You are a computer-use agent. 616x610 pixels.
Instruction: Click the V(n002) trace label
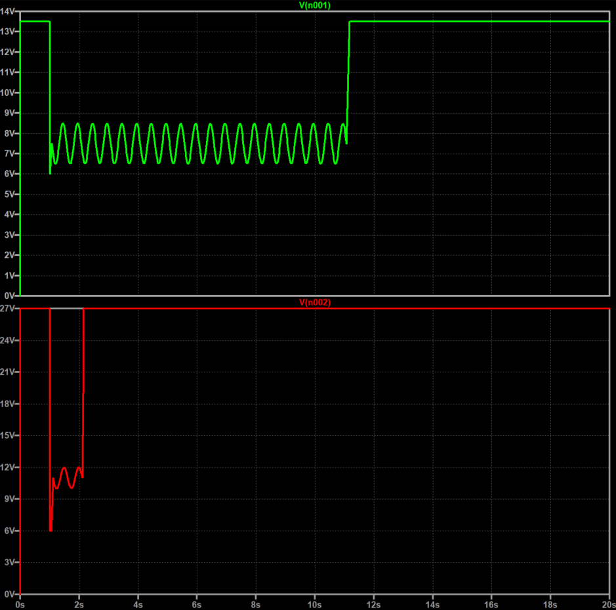click(315, 303)
